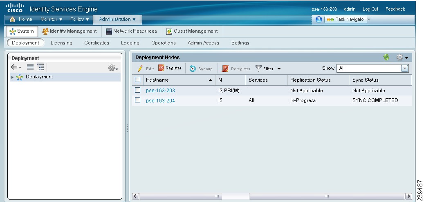This screenshot has width=424, height=202.
Task: Open the Monitor menu
Action: pyautogui.click(x=51, y=19)
